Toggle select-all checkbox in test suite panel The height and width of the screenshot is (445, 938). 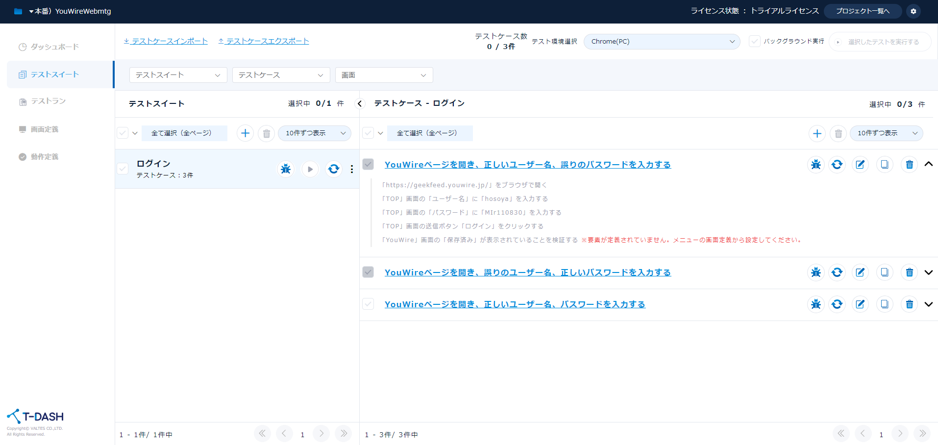(x=123, y=133)
